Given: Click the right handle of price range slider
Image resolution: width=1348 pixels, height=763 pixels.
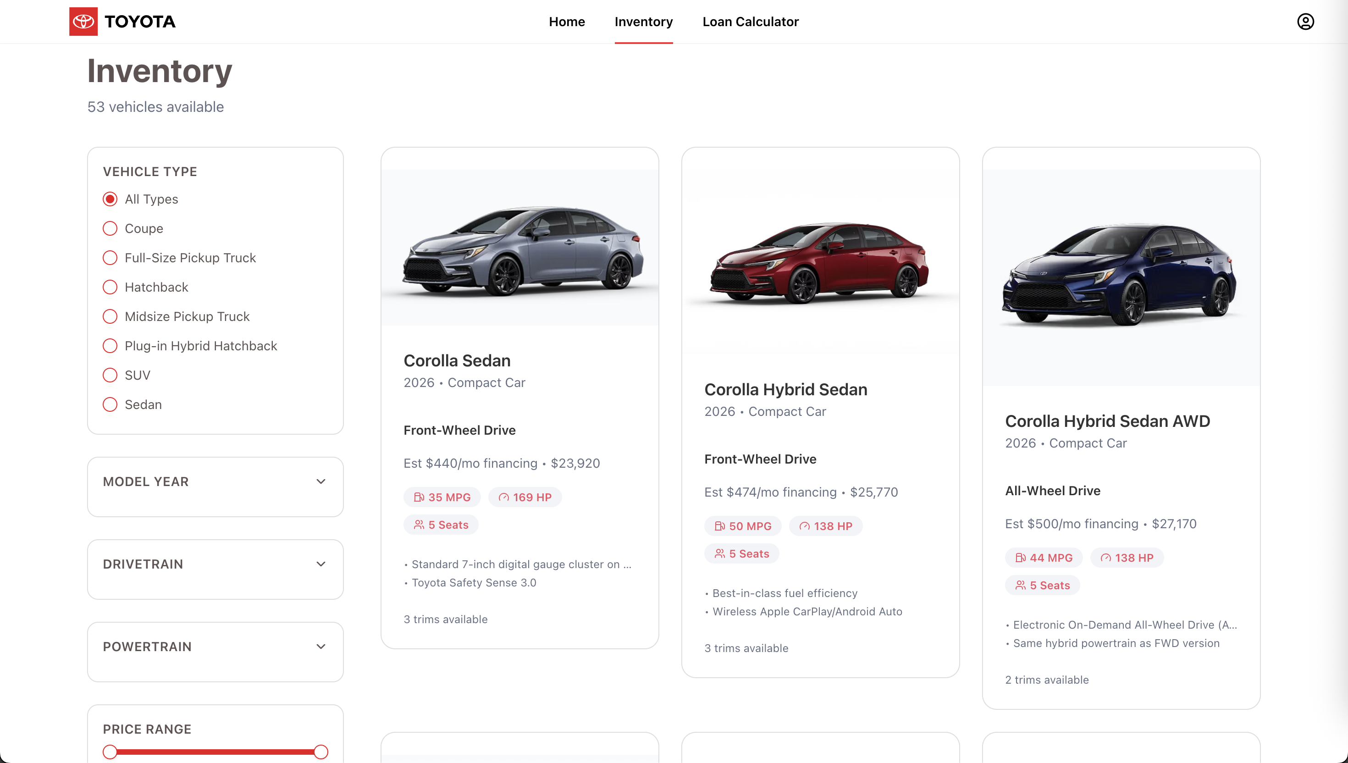Looking at the screenshot, I should point(320,752).
